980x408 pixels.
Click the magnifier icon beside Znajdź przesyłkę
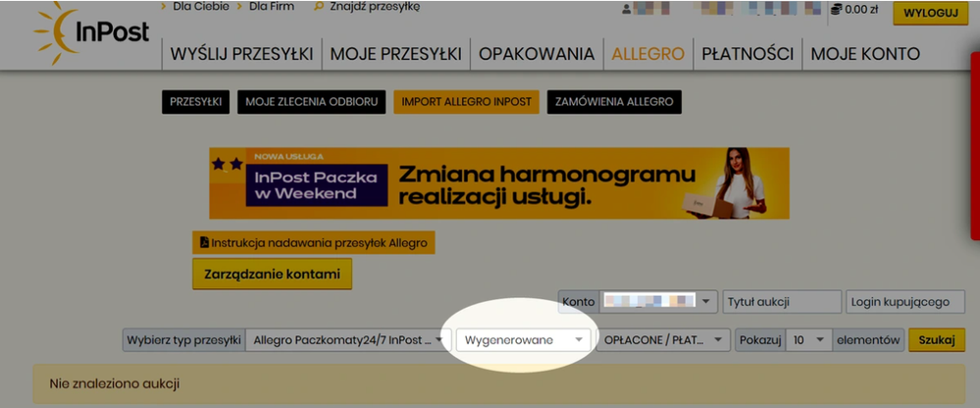pyautogui.click(x=319, y=7)
